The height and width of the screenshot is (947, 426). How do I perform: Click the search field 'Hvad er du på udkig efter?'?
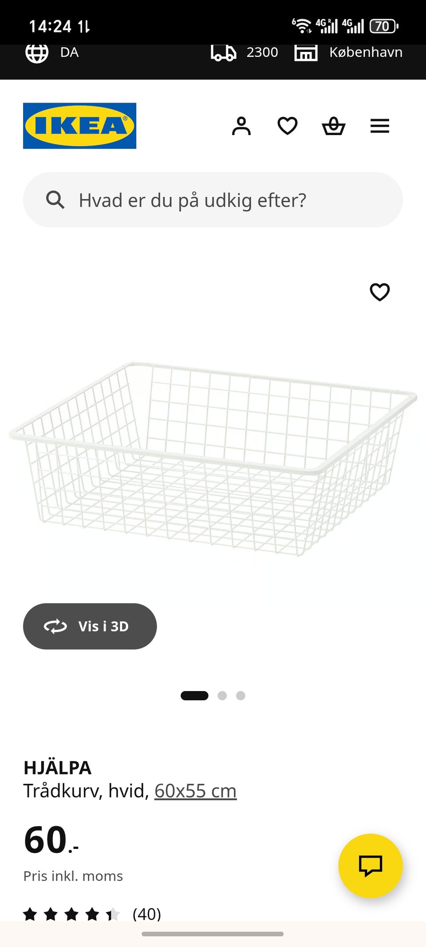click(213, 200)
